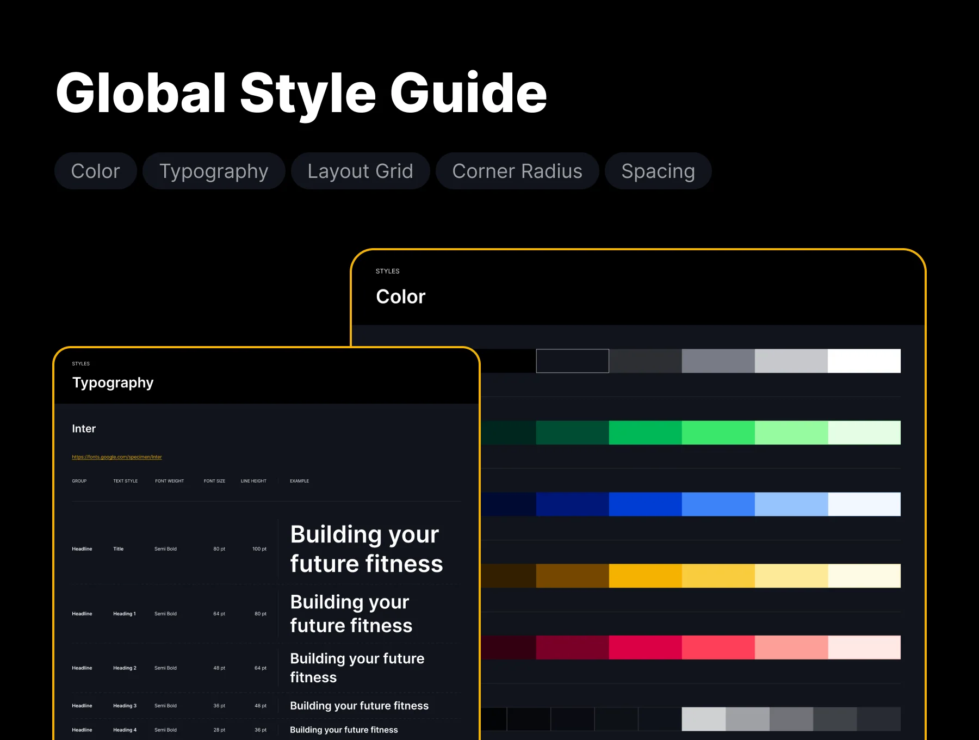Click the EXAMPLE column header

pyautogui.click(x=300, y=481)
